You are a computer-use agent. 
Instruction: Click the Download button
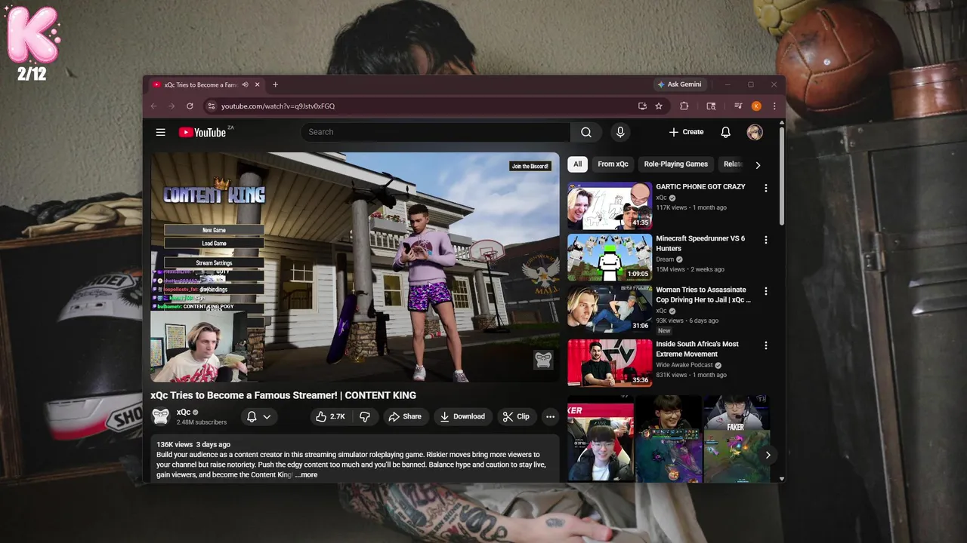click(462, 416)
